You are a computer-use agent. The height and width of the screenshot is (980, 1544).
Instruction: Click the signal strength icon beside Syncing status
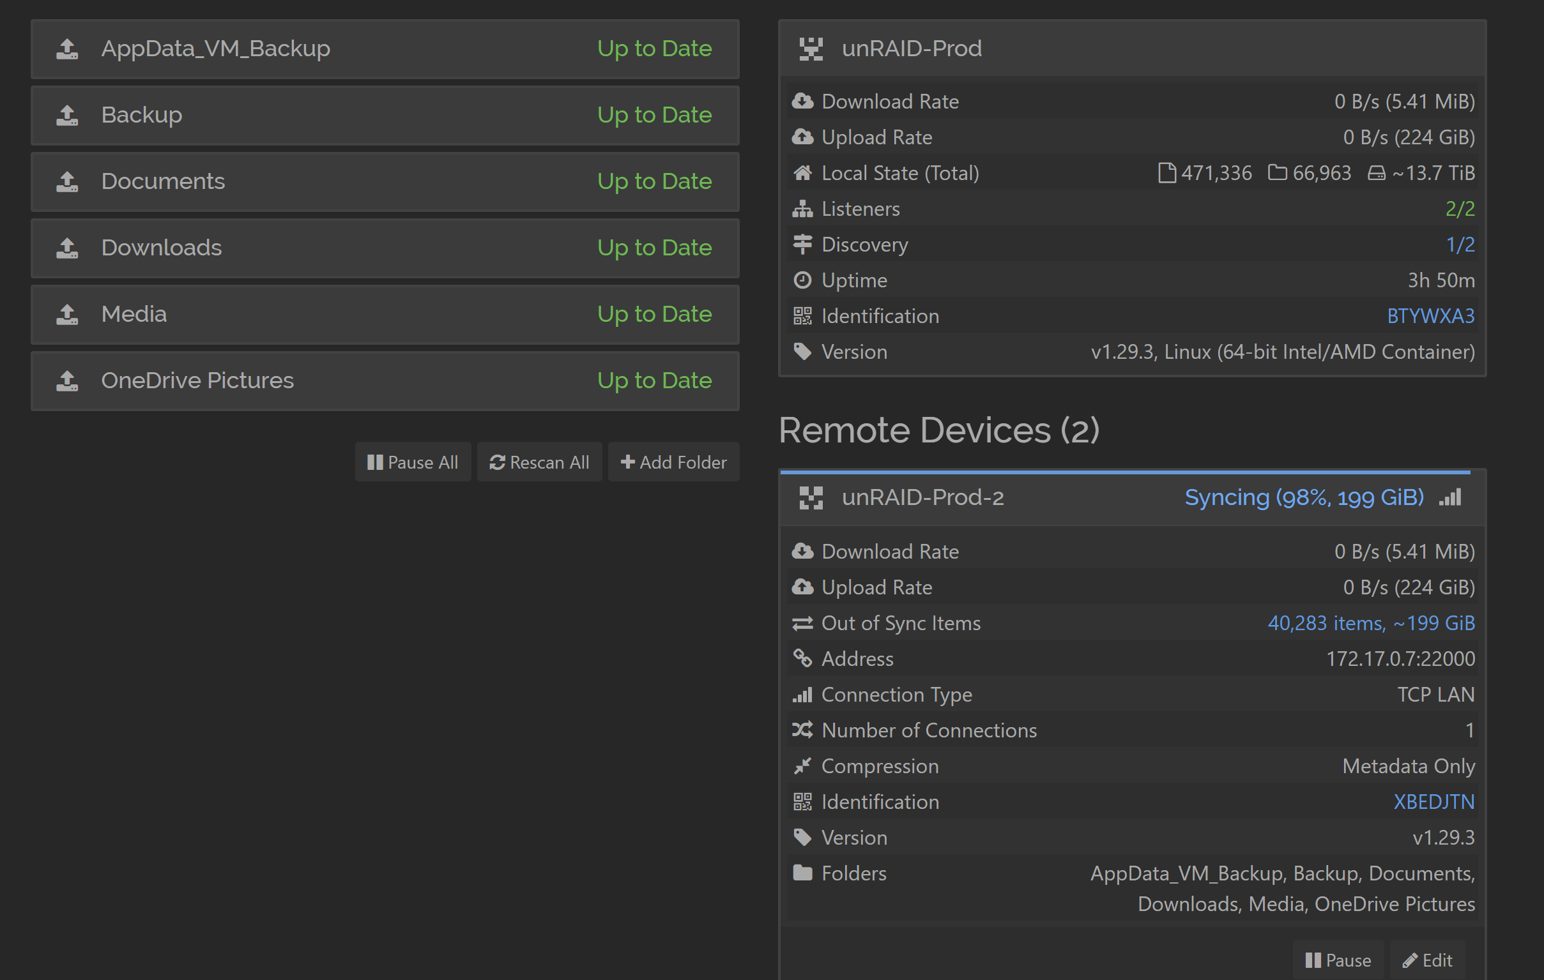pos(1449,497)
